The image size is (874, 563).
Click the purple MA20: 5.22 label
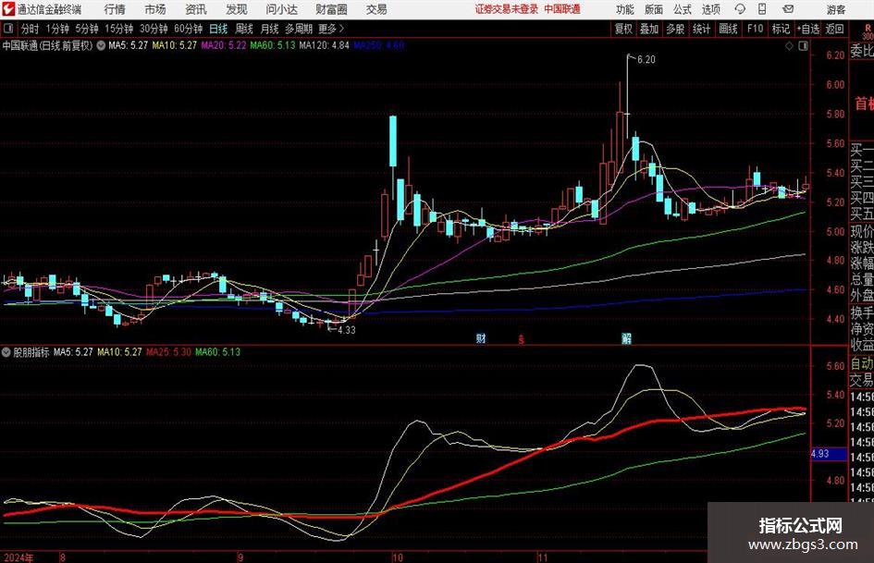[224, 45]
